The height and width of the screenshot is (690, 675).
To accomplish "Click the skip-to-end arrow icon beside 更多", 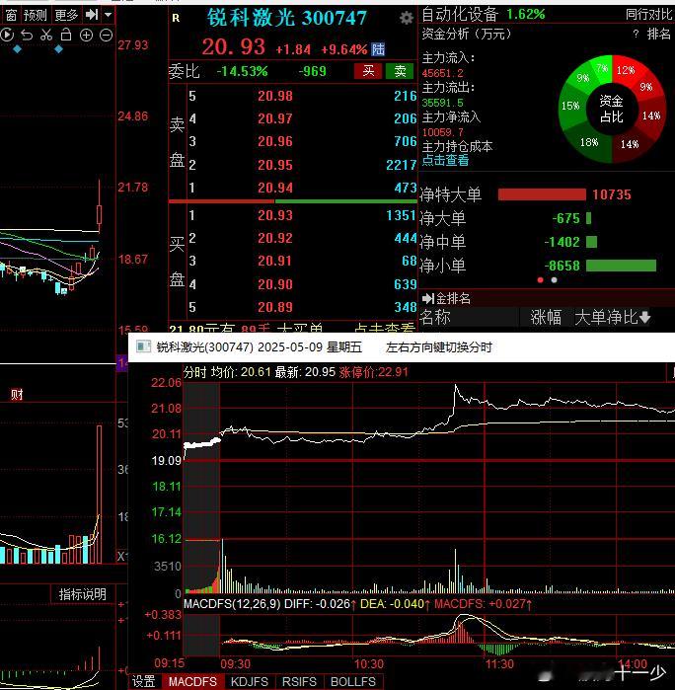I will tap(92, 15).
